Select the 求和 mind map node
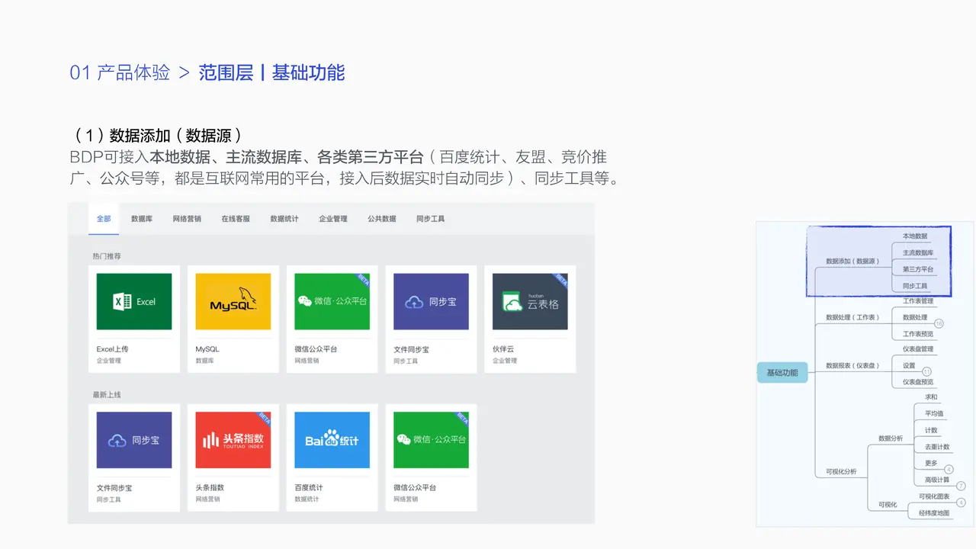976x549 pixels. (931, 397)
